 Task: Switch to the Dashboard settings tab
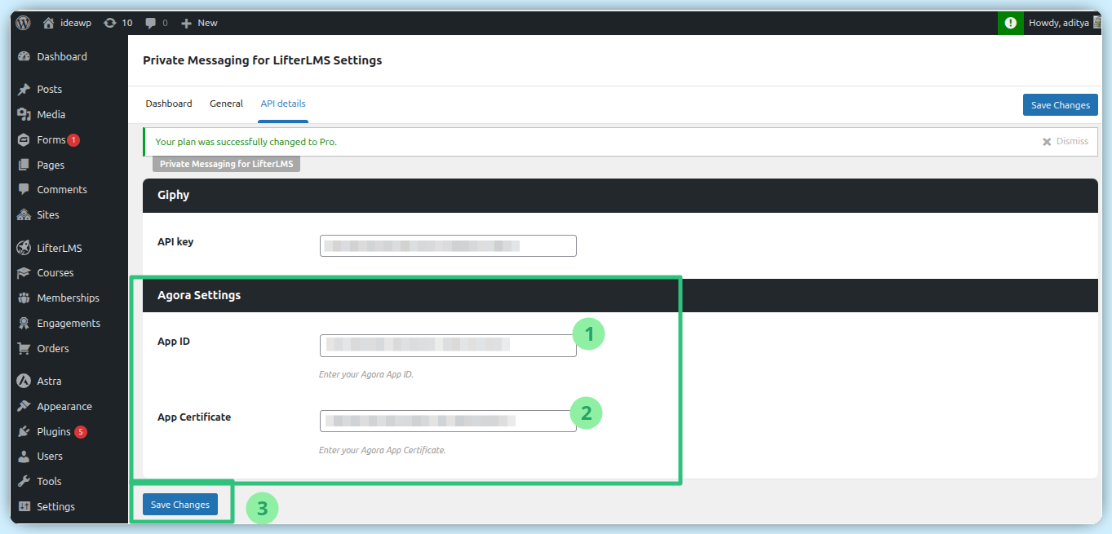169,104
